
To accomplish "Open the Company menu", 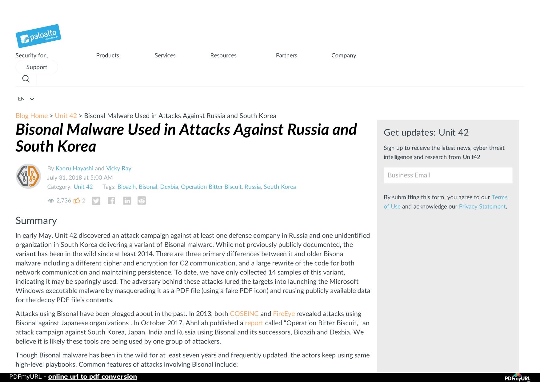I will (344, 55).
